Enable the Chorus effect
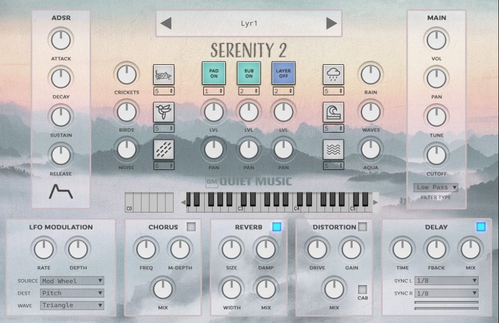 tap(191, 227)
